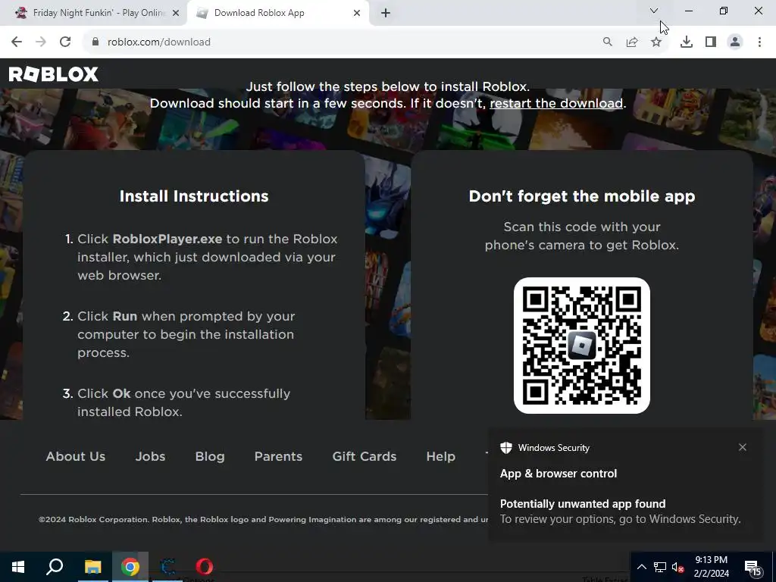The image size is (776, 582).
Task: Dismiss the Windows Security notification
Action: click(x=743, y=447)
